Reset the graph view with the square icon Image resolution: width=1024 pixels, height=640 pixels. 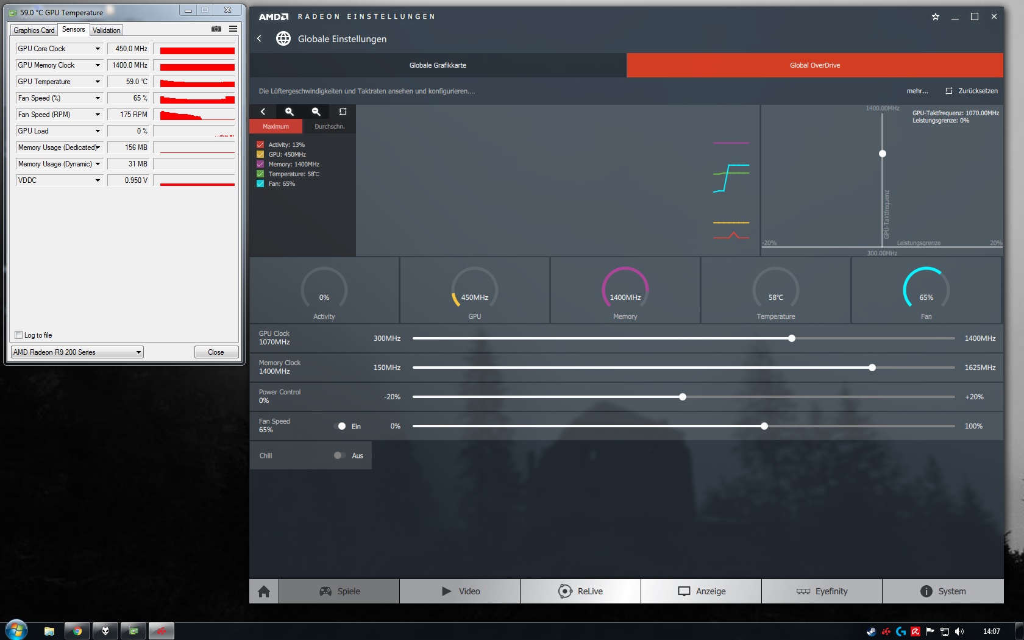click(343, 112)
